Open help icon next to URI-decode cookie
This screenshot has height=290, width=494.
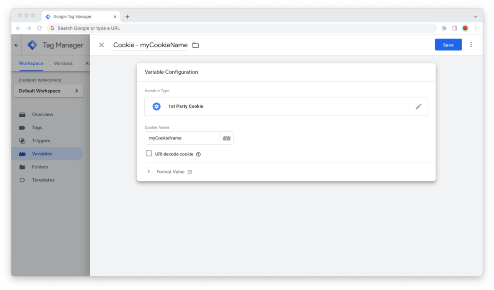(x=198, y=154)
